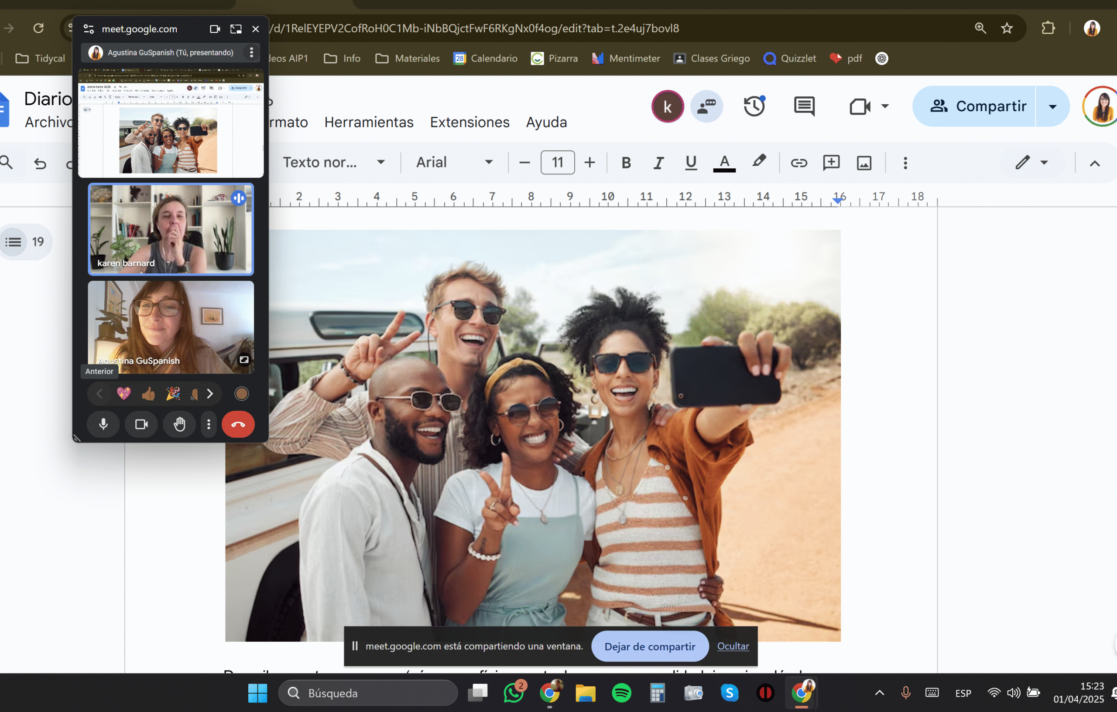Screen dimensions: 1117x712
Task: Hang up with the red call button
Action: 238,424
